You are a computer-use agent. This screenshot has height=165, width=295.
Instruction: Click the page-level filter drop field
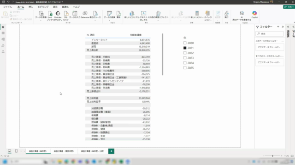tap(269, 47)
